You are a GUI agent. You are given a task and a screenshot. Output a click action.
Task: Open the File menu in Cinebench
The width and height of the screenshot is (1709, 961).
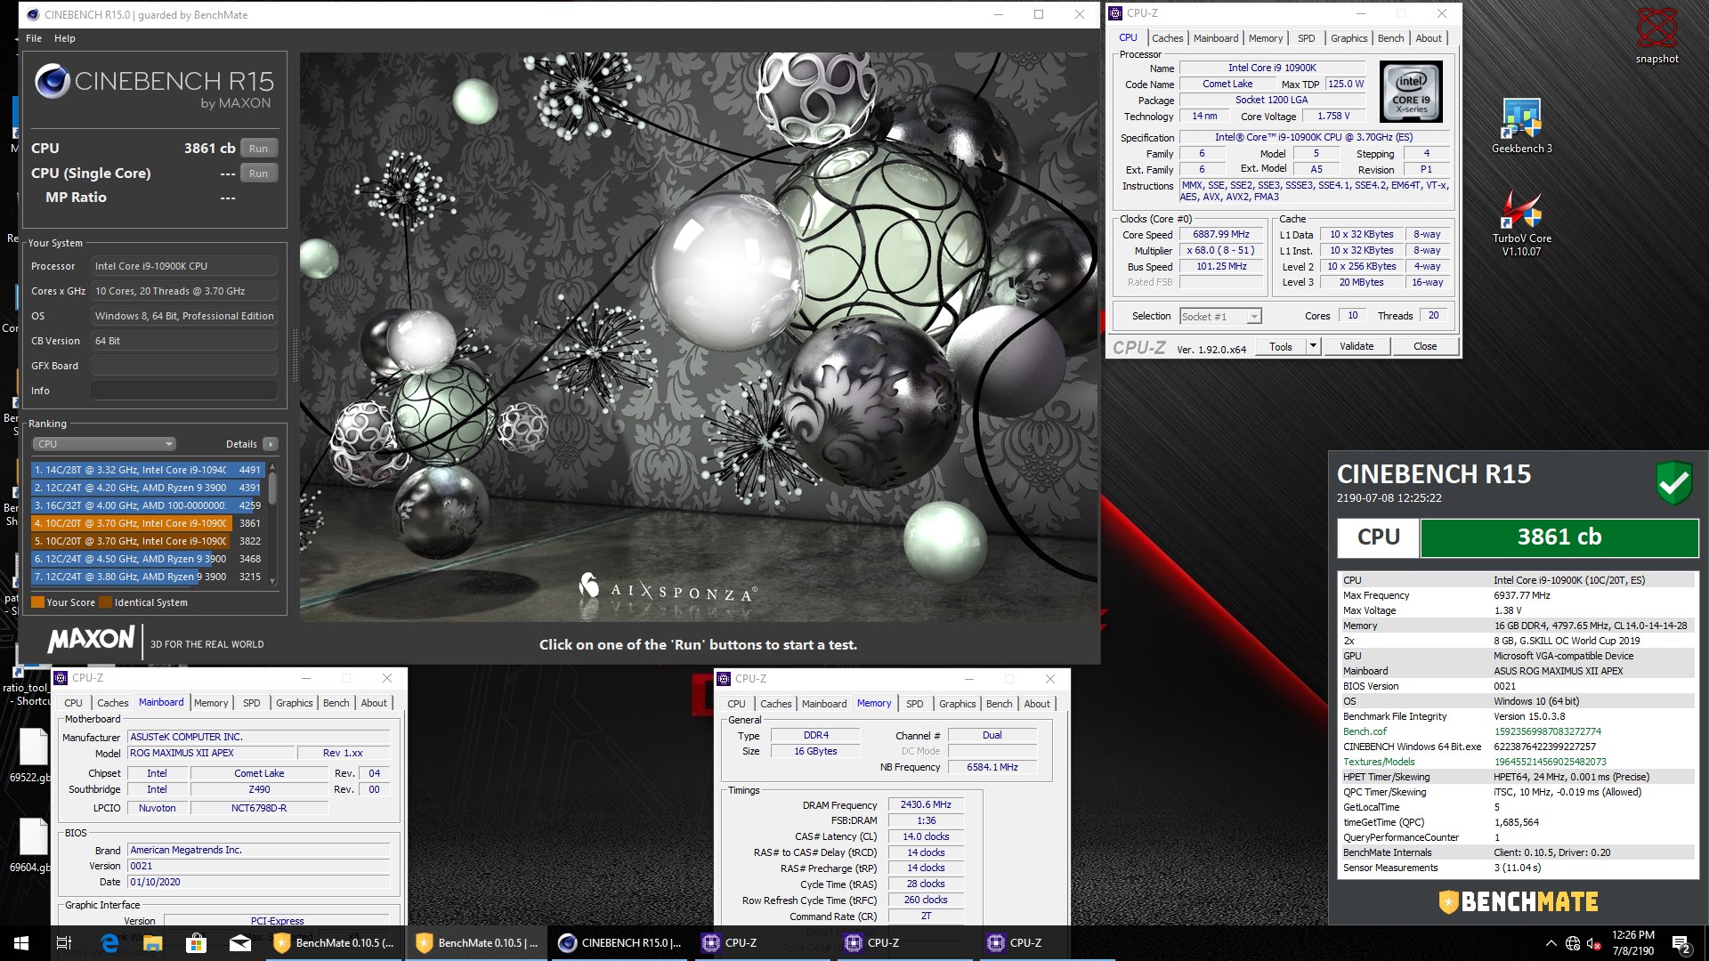[34, 38]
